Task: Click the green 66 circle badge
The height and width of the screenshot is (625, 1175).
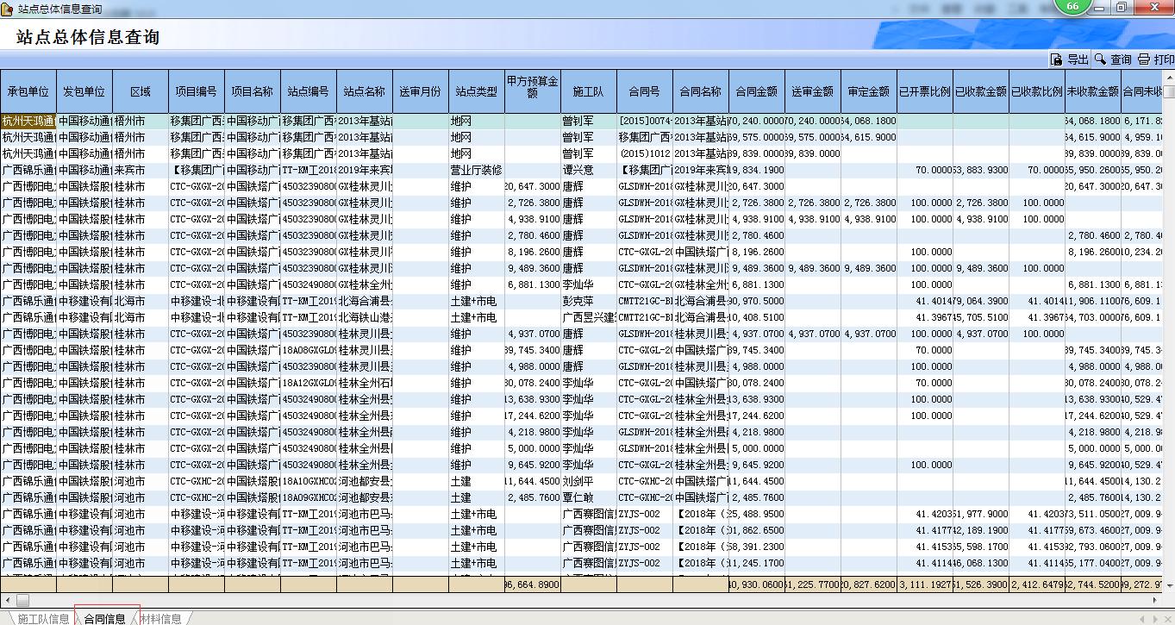Action: tap(1072, 7)
